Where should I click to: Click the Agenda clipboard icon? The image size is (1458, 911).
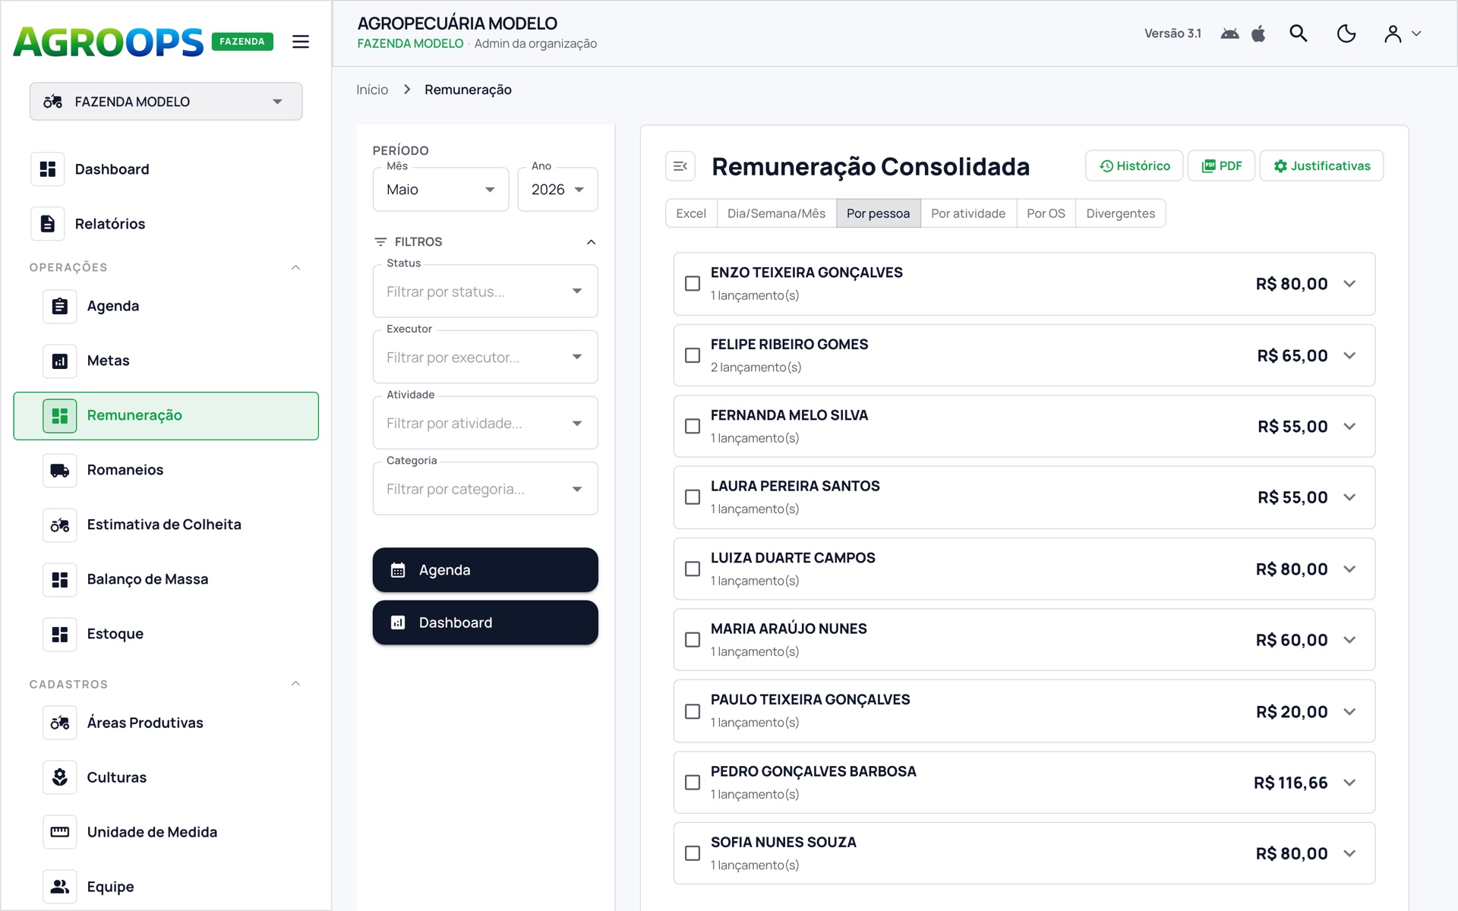tap(60, 306)
